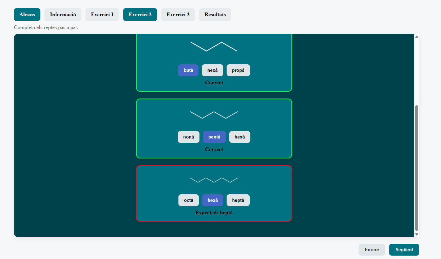Select the heptà answer option
The height and width of the screenshot is (259, 441).
point(238,200)
